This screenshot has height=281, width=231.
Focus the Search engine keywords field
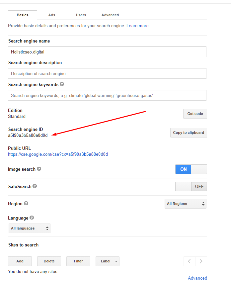(x=107, y=95)
